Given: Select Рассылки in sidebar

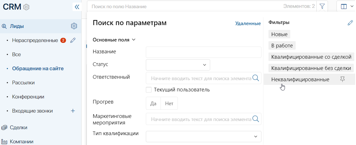Looking at the screenshot, I should (x=23, y=83).
